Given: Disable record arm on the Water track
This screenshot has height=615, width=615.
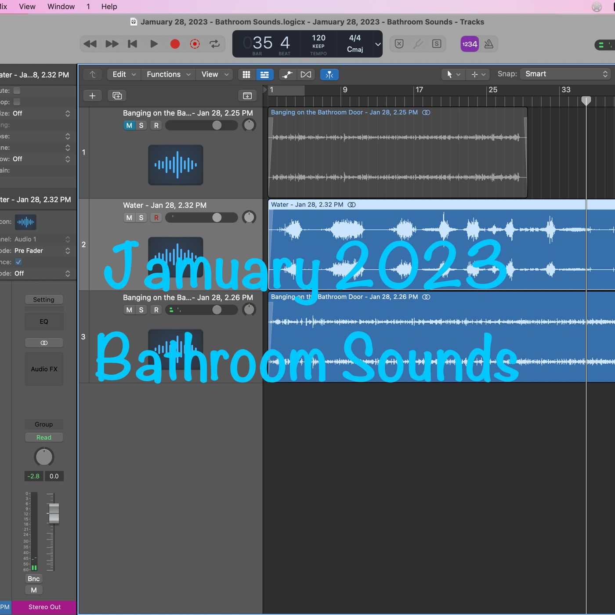Looking at the screenshot, I should pyautogui.click(x=156, y=217).
